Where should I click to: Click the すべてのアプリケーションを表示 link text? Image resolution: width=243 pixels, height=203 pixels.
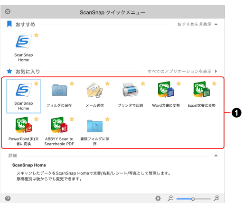tap(179, 71)
